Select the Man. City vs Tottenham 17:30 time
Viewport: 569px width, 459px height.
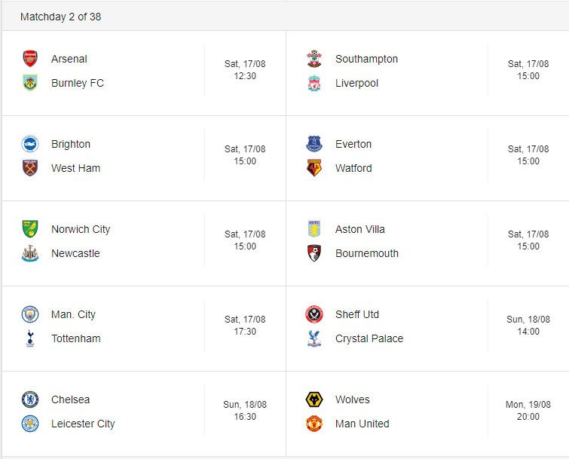pyautogui.click(x=245, y=332)
